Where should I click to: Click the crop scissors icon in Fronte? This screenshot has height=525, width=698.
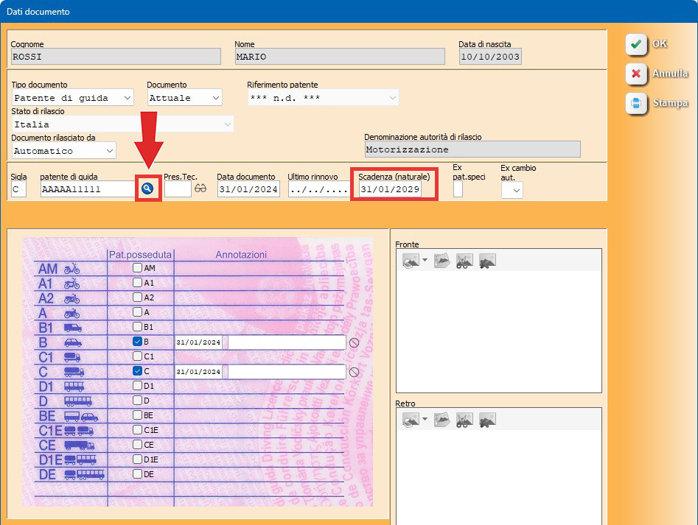[x=464, y=261]
